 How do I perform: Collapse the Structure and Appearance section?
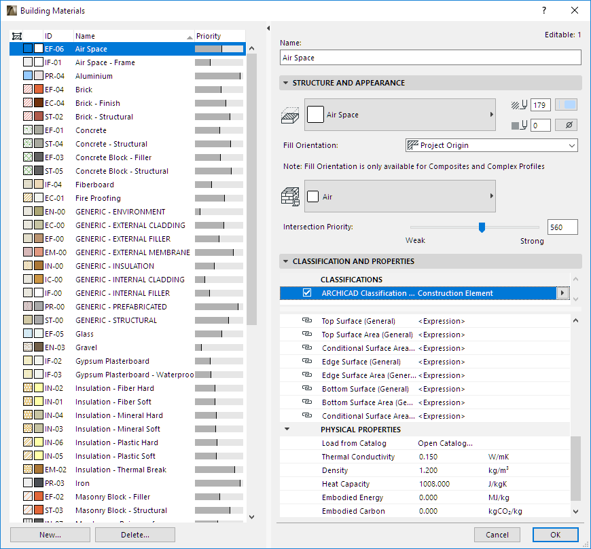click(286, 83)
